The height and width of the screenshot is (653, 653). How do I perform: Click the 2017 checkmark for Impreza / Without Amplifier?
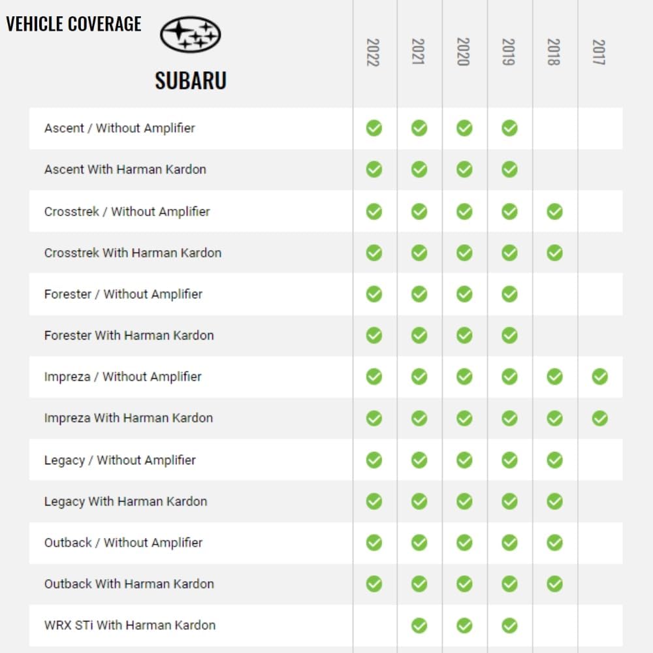(599, 376)
